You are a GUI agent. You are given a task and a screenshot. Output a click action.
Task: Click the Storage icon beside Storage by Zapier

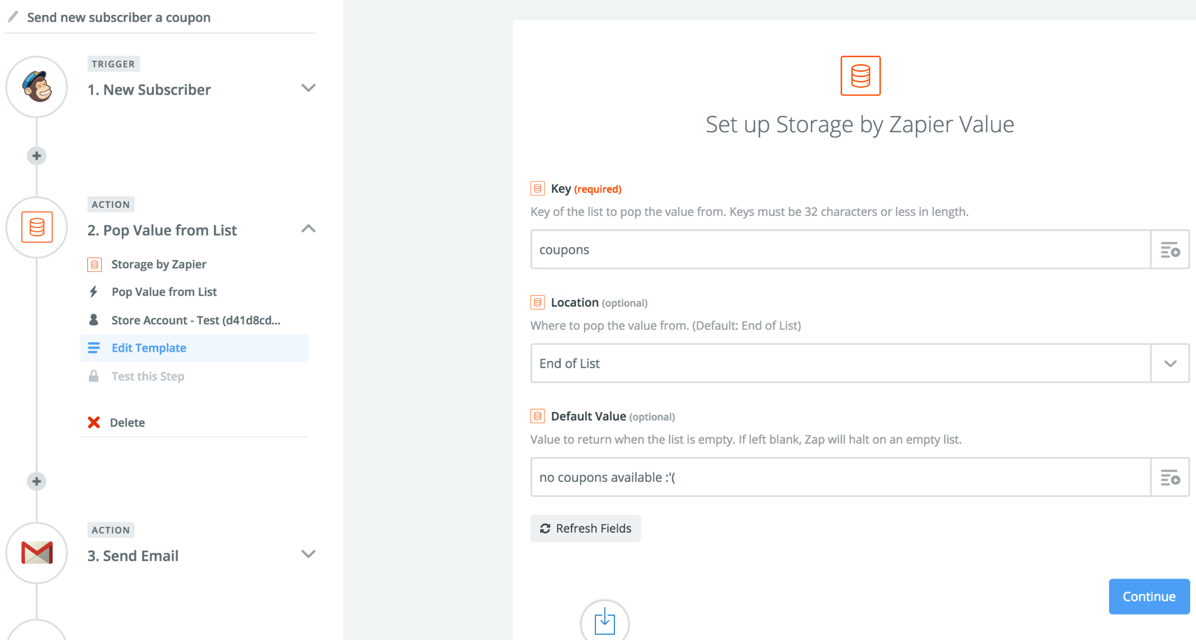tap(94, 264)
